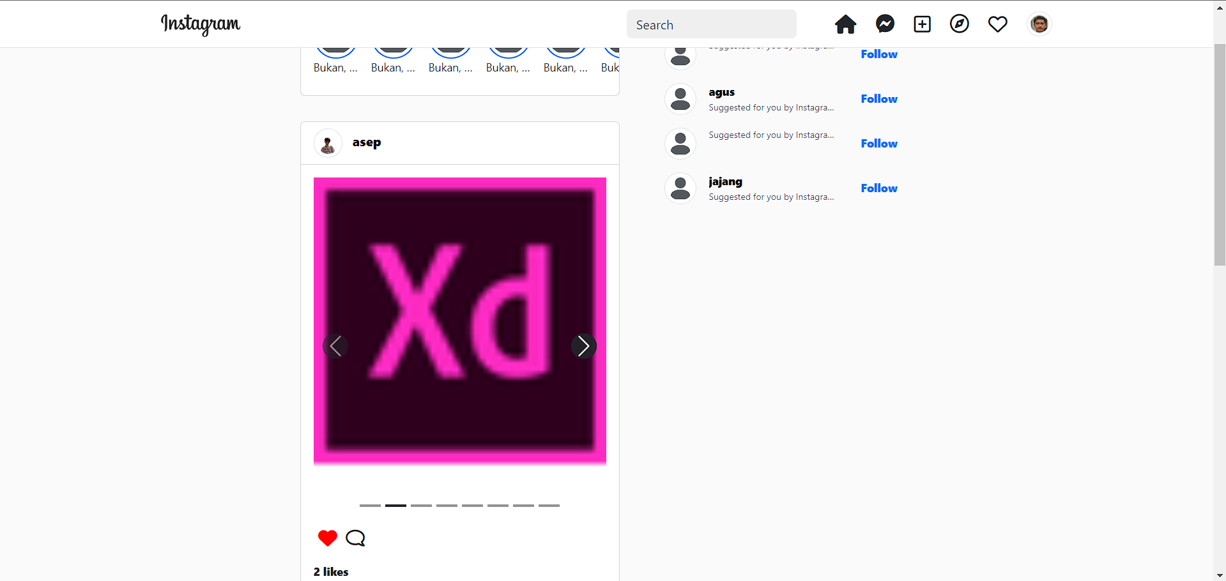This screenshot has width=1226, height=581.
Task: Open the Explore compass icon
Action: 959,24
